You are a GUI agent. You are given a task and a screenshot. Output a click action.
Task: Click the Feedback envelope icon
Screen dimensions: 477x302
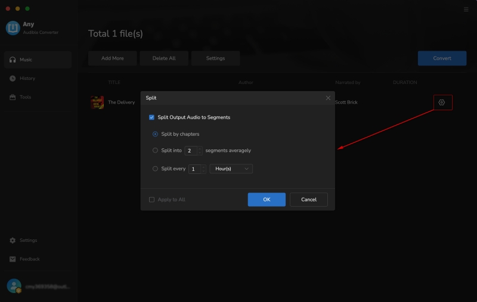coord(13,259)
